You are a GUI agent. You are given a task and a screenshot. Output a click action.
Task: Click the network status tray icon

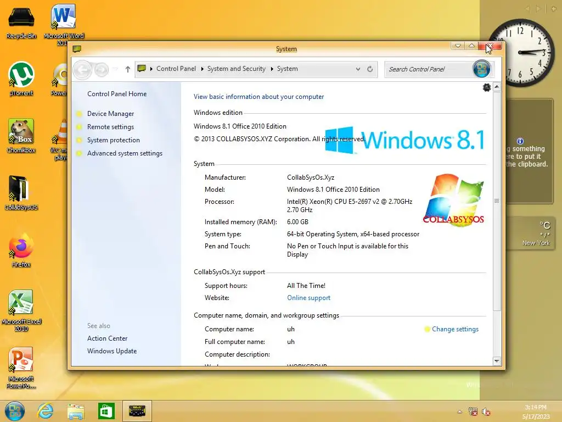[x=473, y=412]
